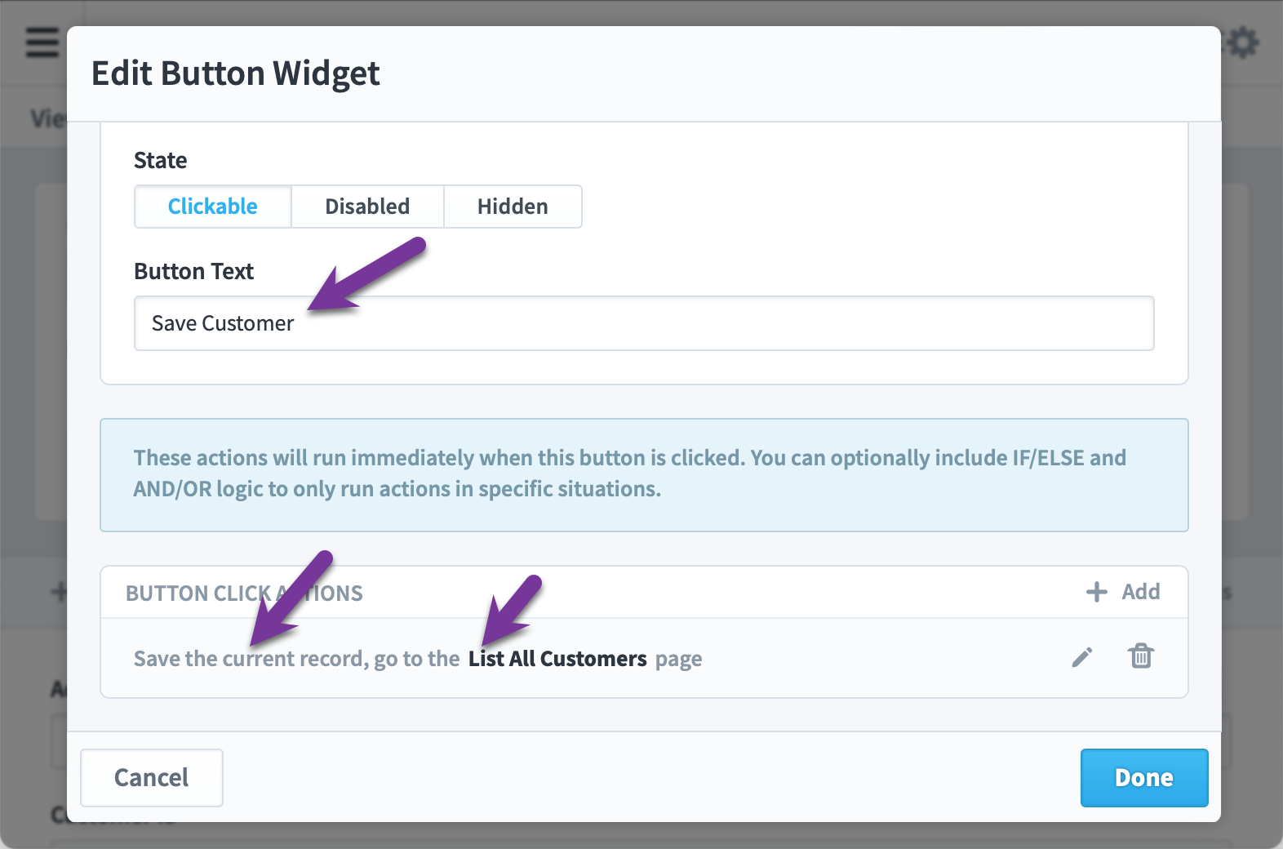Click the Add label for new action
The height and width of the screenshot is (849, 1283).
tap(1141, 592)
